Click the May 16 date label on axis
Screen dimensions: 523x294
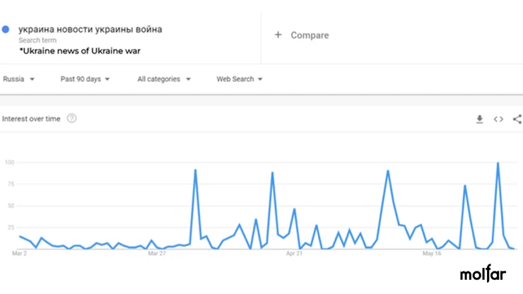tap(432, 254)
